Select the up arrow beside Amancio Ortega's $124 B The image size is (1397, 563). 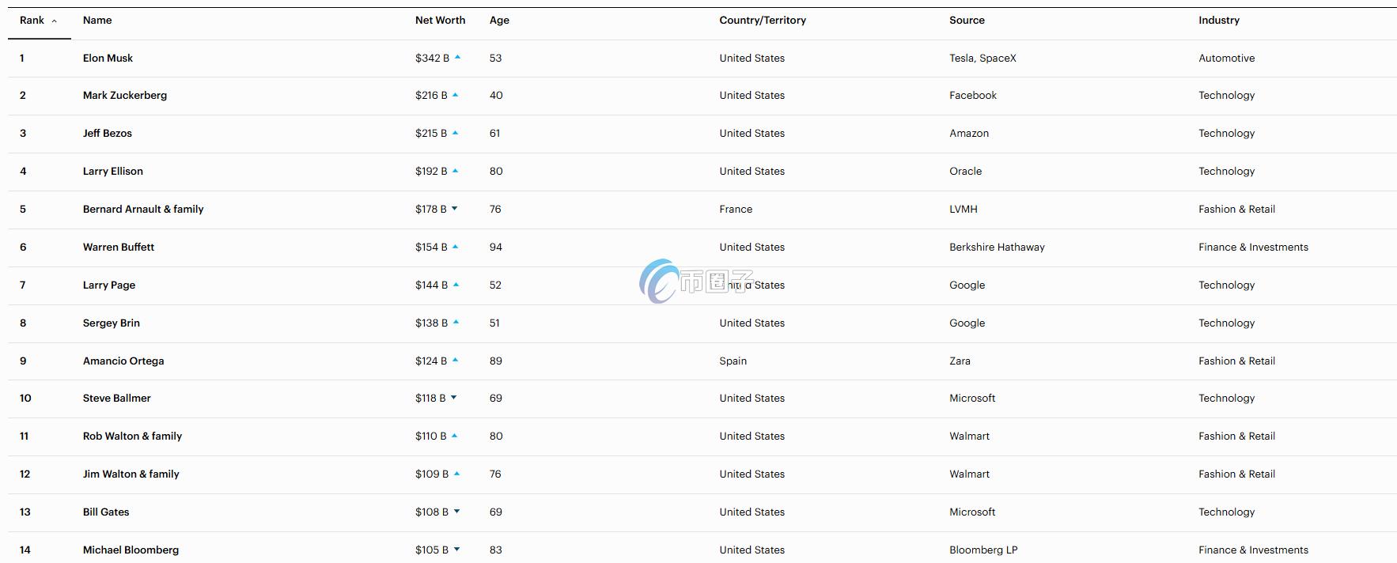point(456,361)
